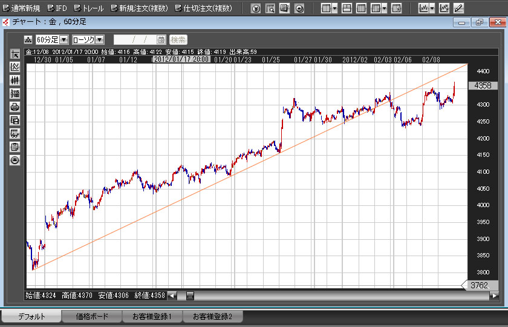This screenshot has height=327, width=508.
Task: Expand the chart icon dropdown arrow in top toolbar
Action: point(432,8)
